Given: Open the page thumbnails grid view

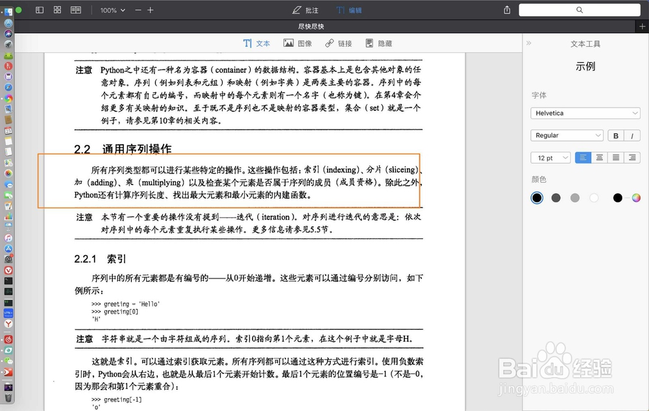Looking at the screenshot, I should [58, 10].
